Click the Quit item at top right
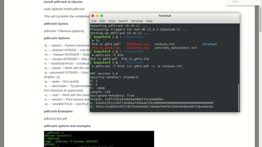Screen dimensions: 262x147 click(235, 2)
